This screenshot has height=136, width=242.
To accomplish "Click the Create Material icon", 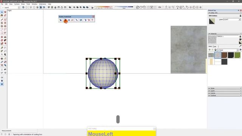I will click(x=240, y=39).
